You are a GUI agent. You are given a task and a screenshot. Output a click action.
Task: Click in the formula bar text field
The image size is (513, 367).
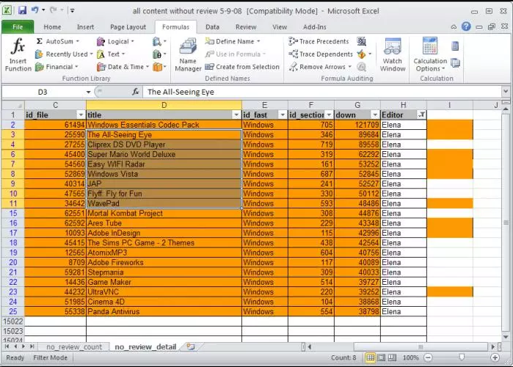[322, 92]
